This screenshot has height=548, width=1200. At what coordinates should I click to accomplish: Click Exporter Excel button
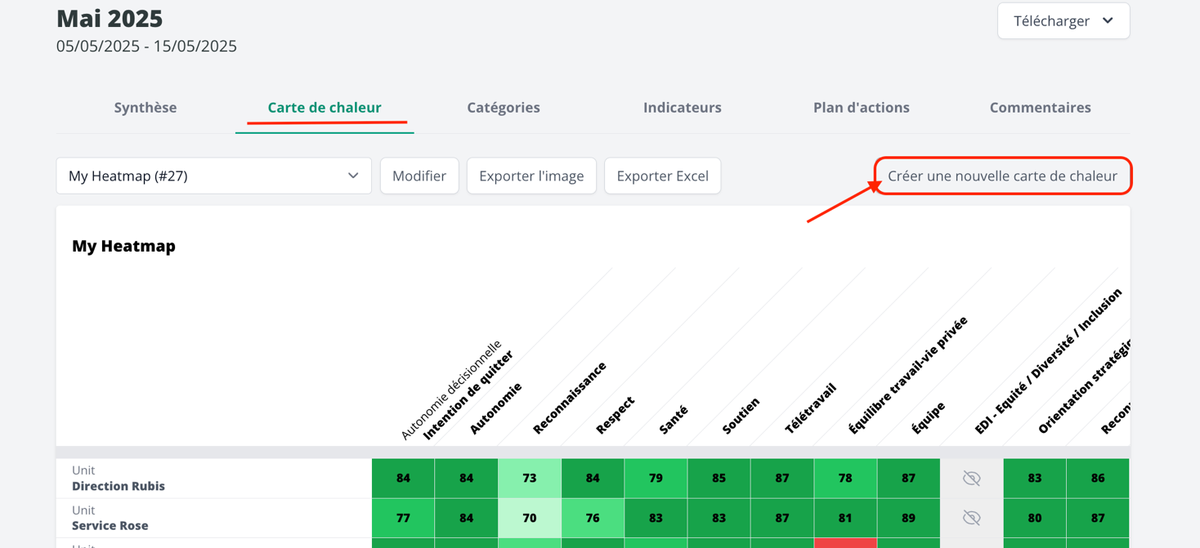tap(663, 176)
